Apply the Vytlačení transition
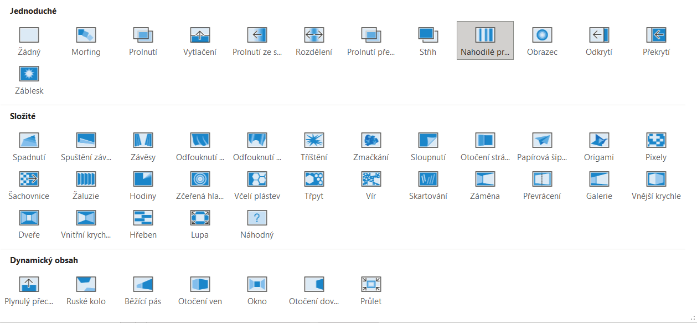 pyautogui.click(x=200, y=40)
